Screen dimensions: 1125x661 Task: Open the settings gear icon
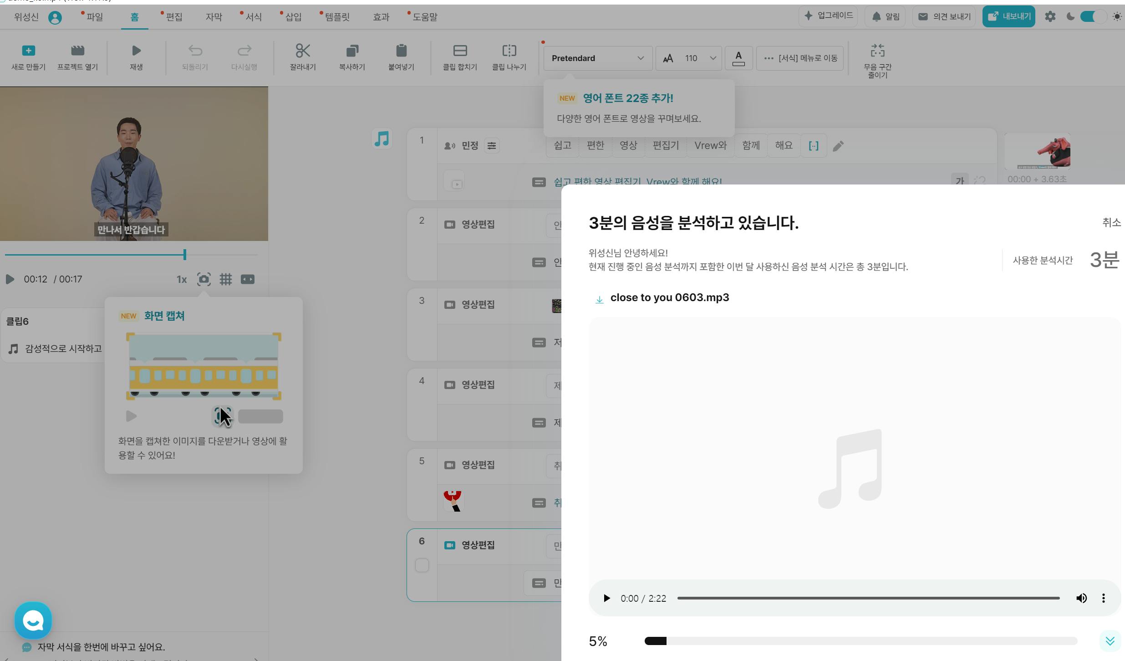[x=1050, y=17]
